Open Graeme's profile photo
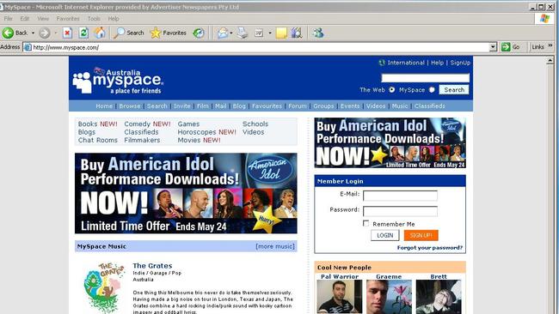559x314 pixels. pos(389,297)
